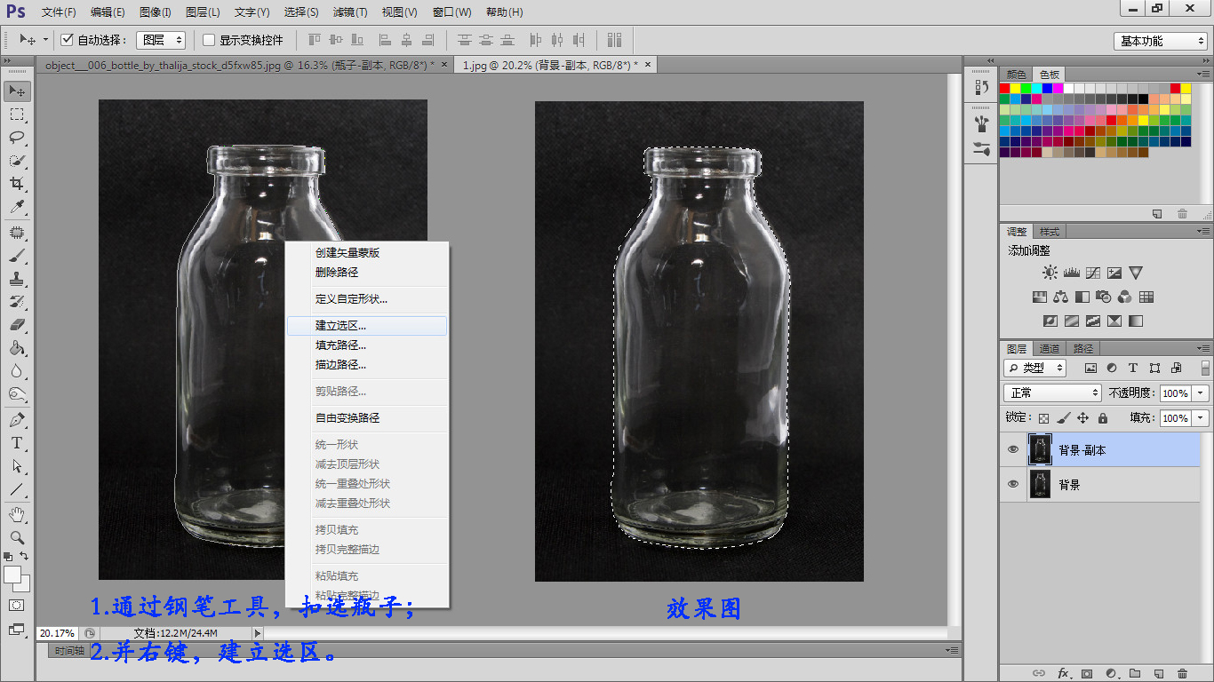Click the Photo Filter adjustment icon
The width and height of the screenshot is (1214, 682).
tap(1104, 297)
